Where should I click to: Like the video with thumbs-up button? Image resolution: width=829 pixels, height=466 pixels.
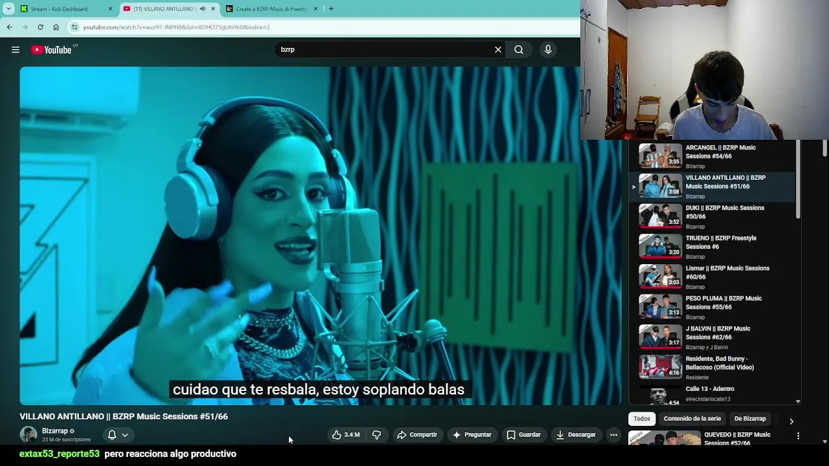point(346,435)
